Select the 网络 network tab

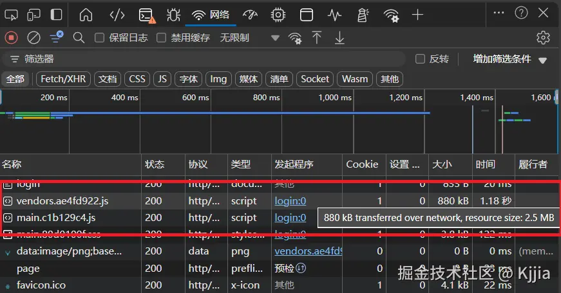(x=211, y=15)
